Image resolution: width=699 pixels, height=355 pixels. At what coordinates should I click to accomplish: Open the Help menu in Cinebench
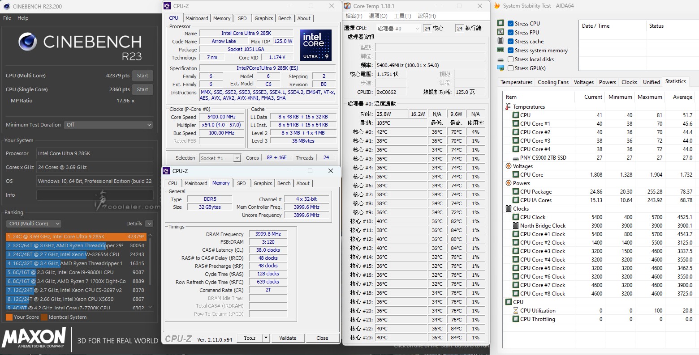[x=23, y=18]
